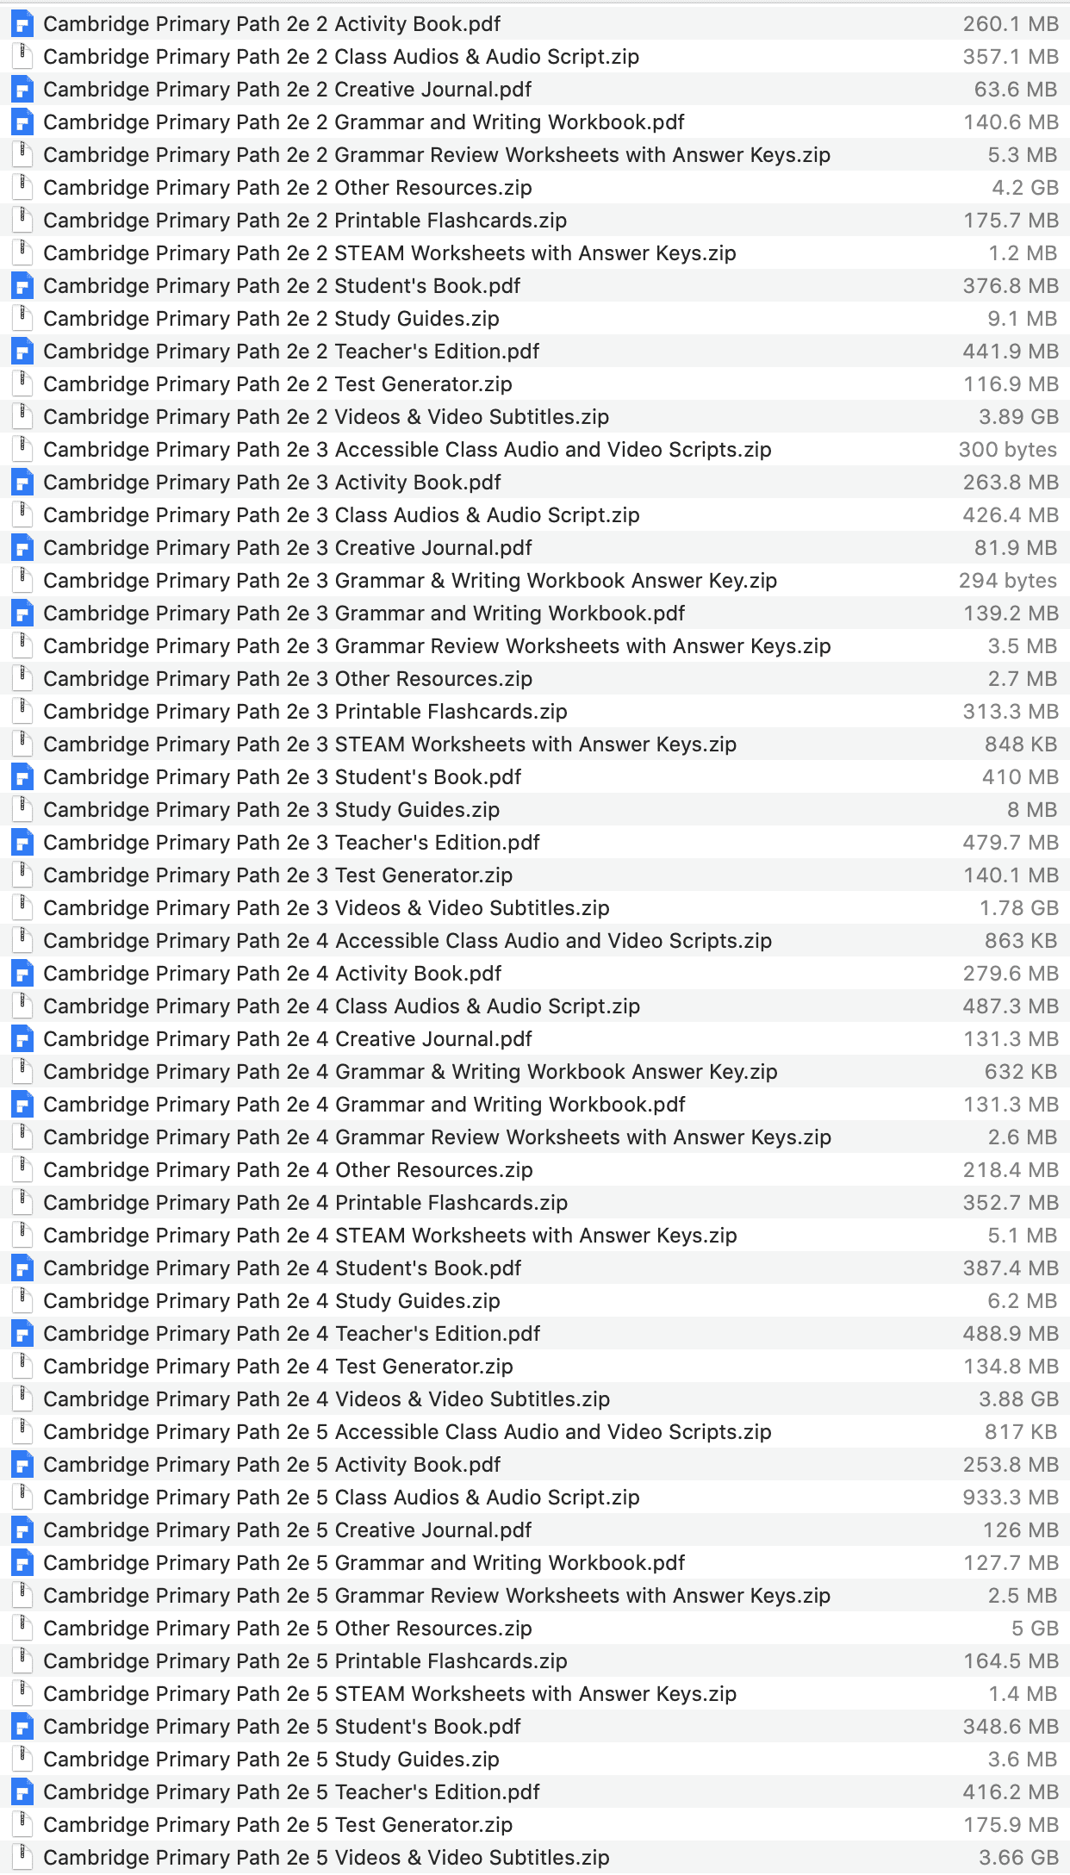This screenshot has width=1070, height=1875.
Task: Select 4 STEAM Worksheets with Answer Keys.zip
Action: pyautogui.click(x=535, y=1236)
